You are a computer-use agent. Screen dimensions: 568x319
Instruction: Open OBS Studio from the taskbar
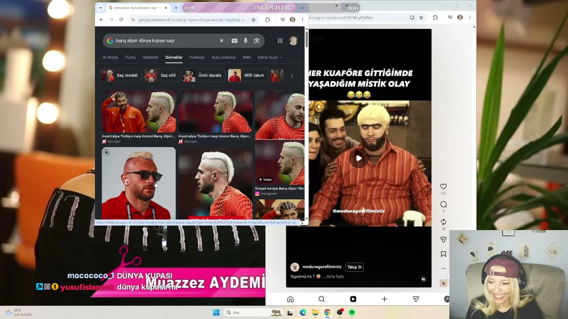point(339,312)
